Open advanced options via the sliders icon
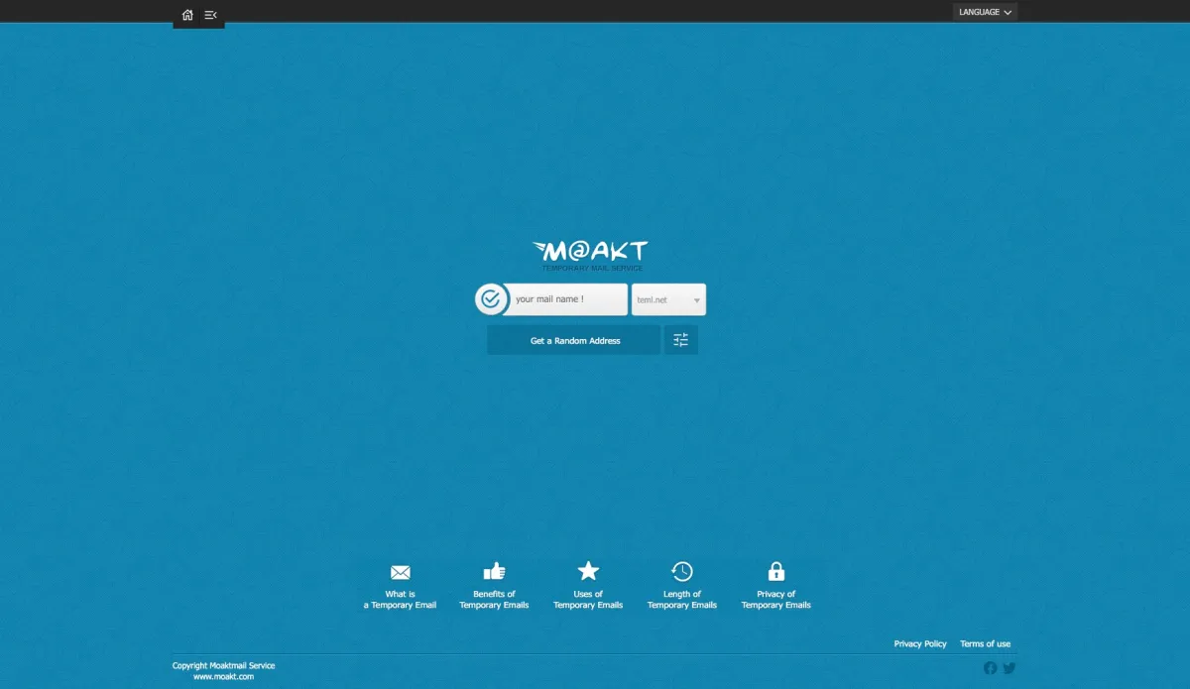The height and width of the screenshot is (689, 1190). 680,339
